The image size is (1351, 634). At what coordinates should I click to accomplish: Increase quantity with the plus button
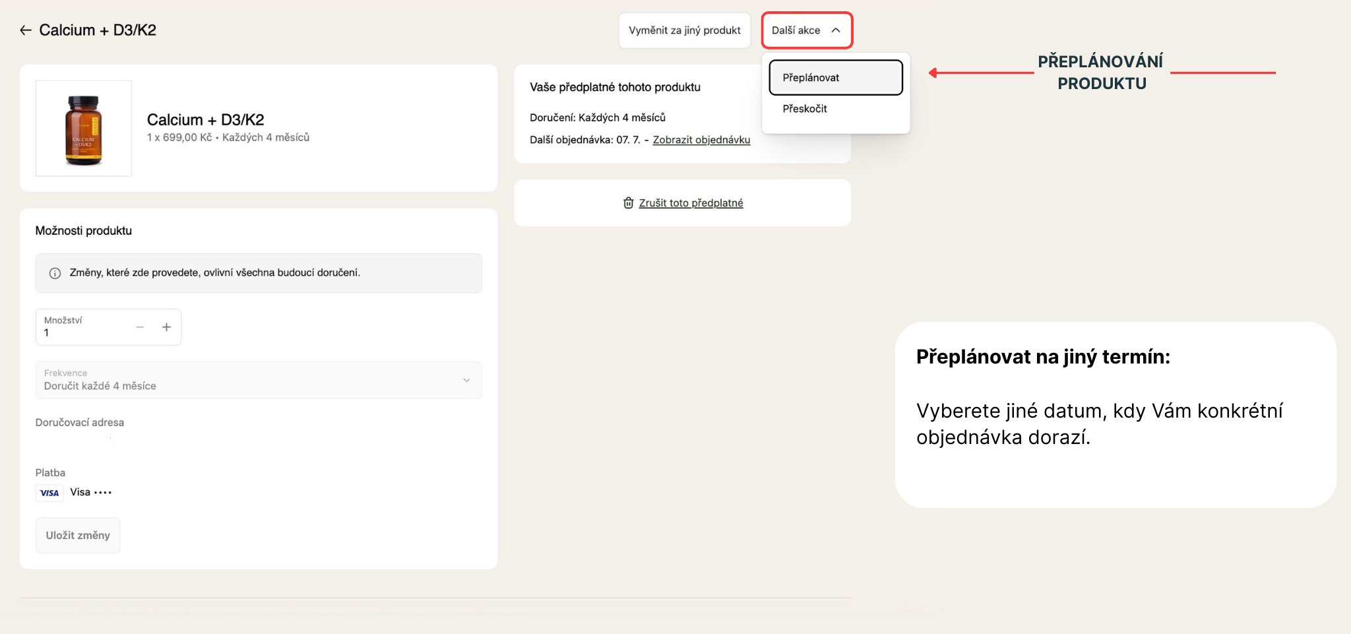166,327
